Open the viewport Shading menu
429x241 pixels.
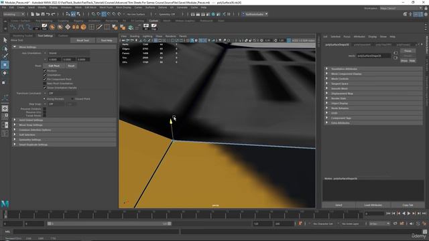[x=134, y=36]
